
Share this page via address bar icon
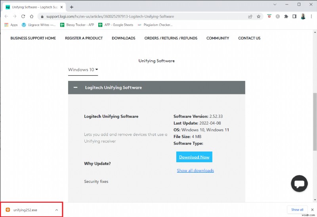(250, 17)
